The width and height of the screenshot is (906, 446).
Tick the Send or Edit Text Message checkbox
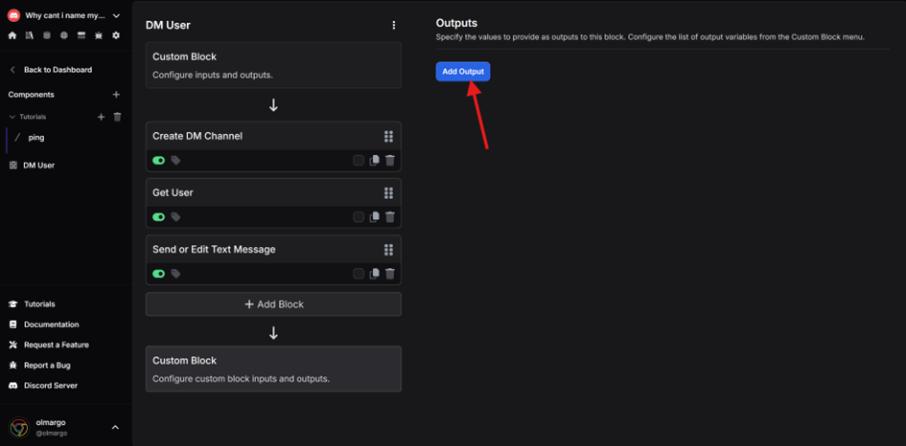(x=359, y=274)
